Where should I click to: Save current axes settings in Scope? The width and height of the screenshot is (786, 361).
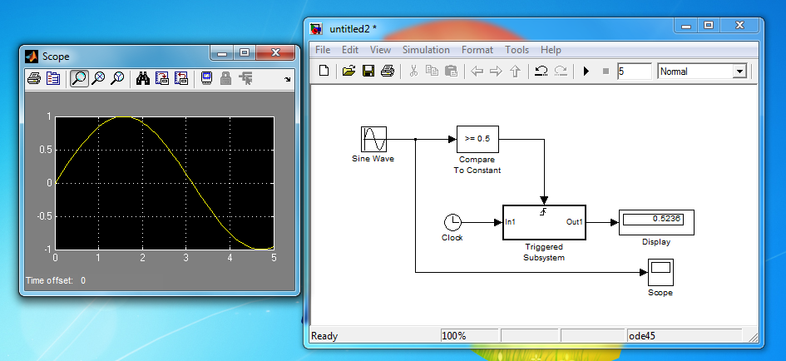161,79
